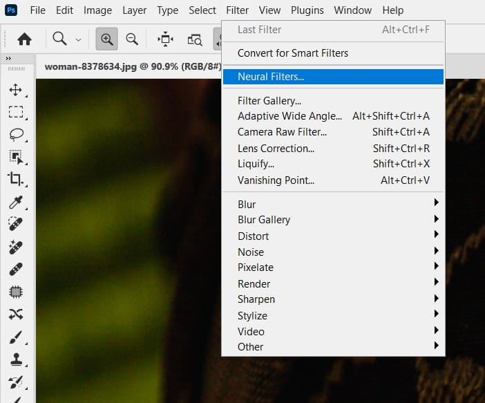
Task: Select the Brush tool
Action: 16,337
